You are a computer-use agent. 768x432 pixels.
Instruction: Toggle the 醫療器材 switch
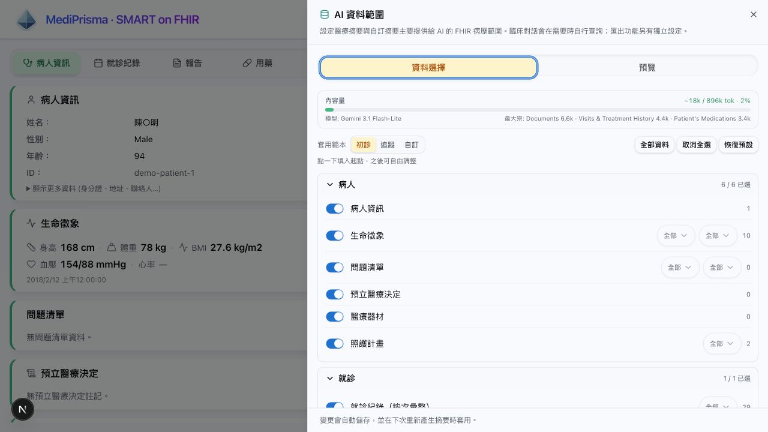335,317
